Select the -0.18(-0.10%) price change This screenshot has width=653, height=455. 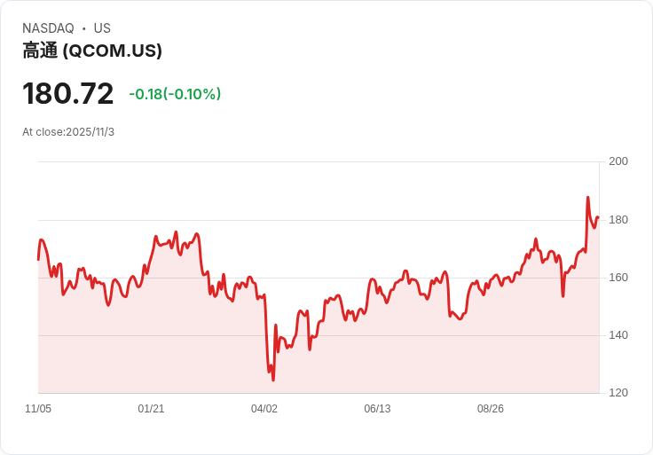(x=175, y=94)
